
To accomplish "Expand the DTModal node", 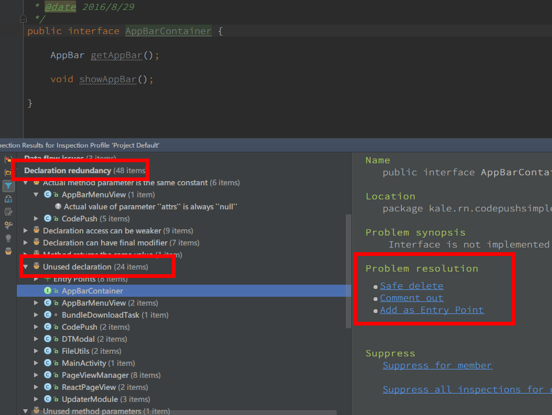I will tap(36, 339).
